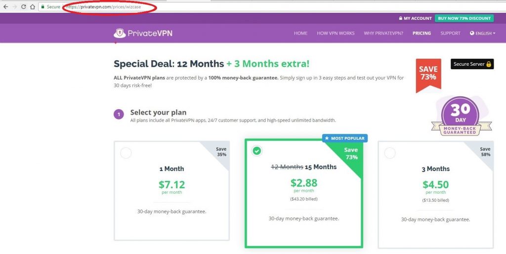Reload the page with the refresh icon
The image size is (506, 254).
click(x=24, y=7)
